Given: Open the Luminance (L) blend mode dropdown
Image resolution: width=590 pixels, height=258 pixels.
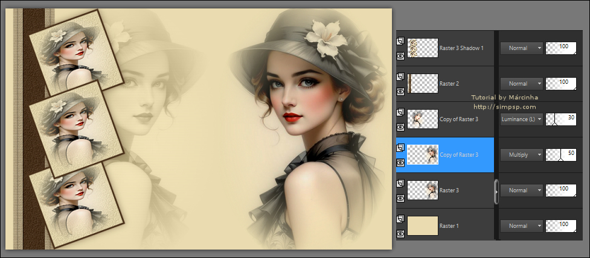Looking at the screenshot, I should tap(522, 119).
